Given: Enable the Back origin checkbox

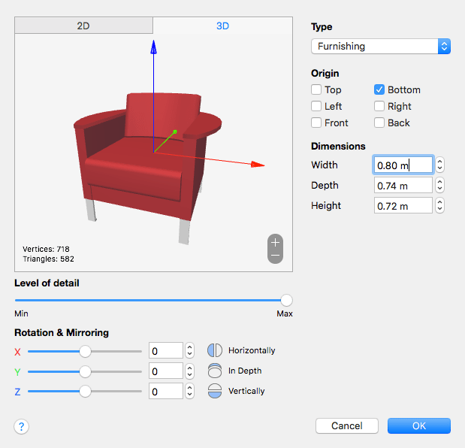Looking at the screenshot, I should click(379, 123).
